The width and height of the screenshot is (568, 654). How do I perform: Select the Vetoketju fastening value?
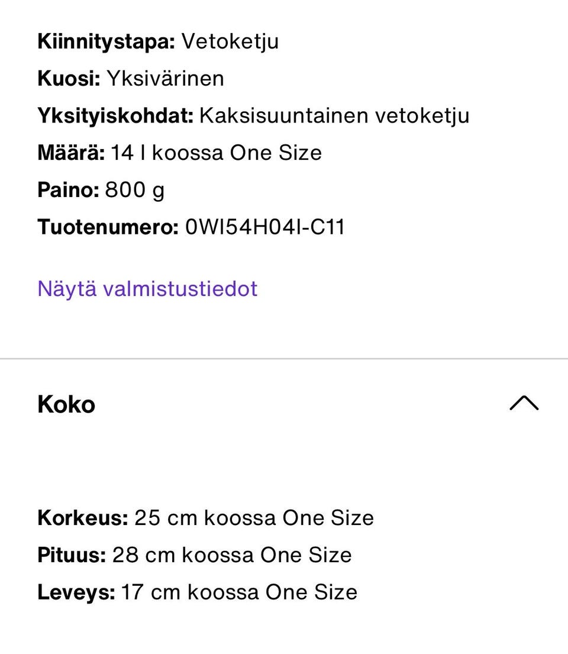tap(230, 41)
